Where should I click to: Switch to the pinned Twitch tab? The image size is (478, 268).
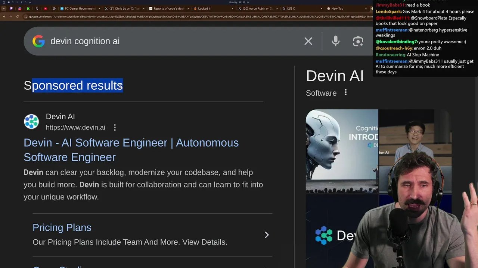tap(11, 9)
